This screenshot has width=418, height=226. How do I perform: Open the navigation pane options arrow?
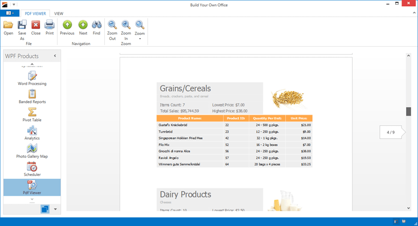55,209
